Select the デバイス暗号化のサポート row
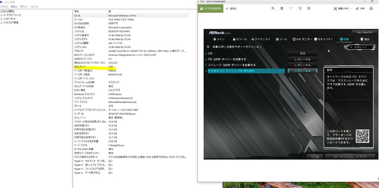 pos(131,157)
